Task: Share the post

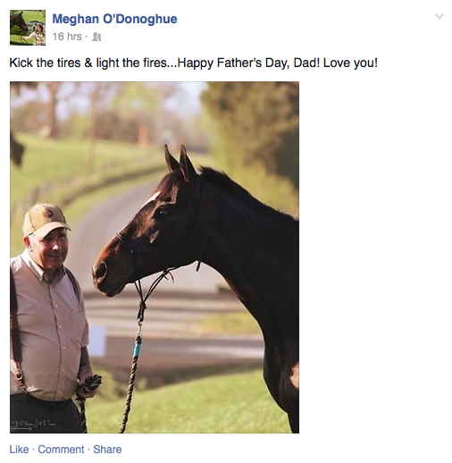Action: point(107,450)
